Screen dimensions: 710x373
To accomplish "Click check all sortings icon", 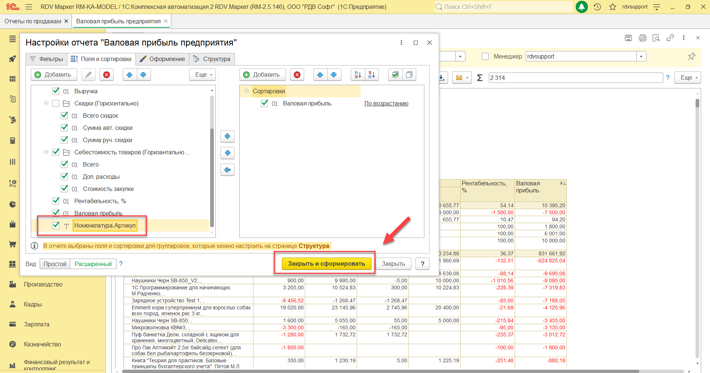I will (395, 75).
